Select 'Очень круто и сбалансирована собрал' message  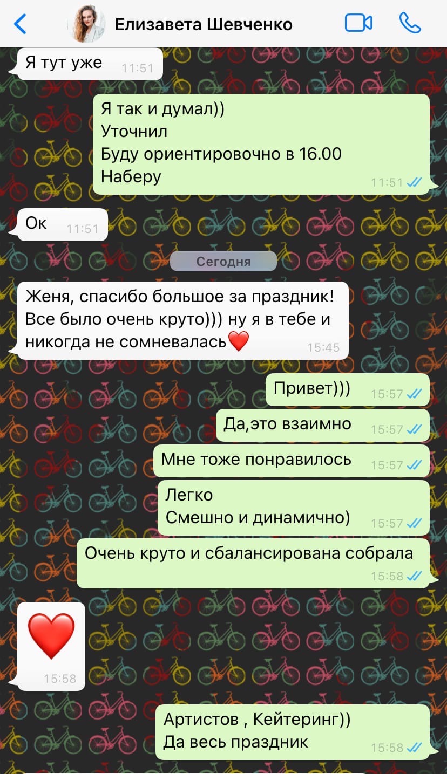click(253, 563)
